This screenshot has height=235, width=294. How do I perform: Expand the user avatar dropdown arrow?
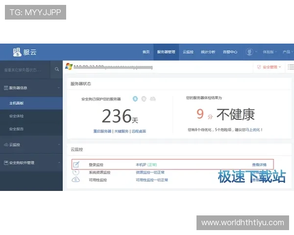coord(256,52)
